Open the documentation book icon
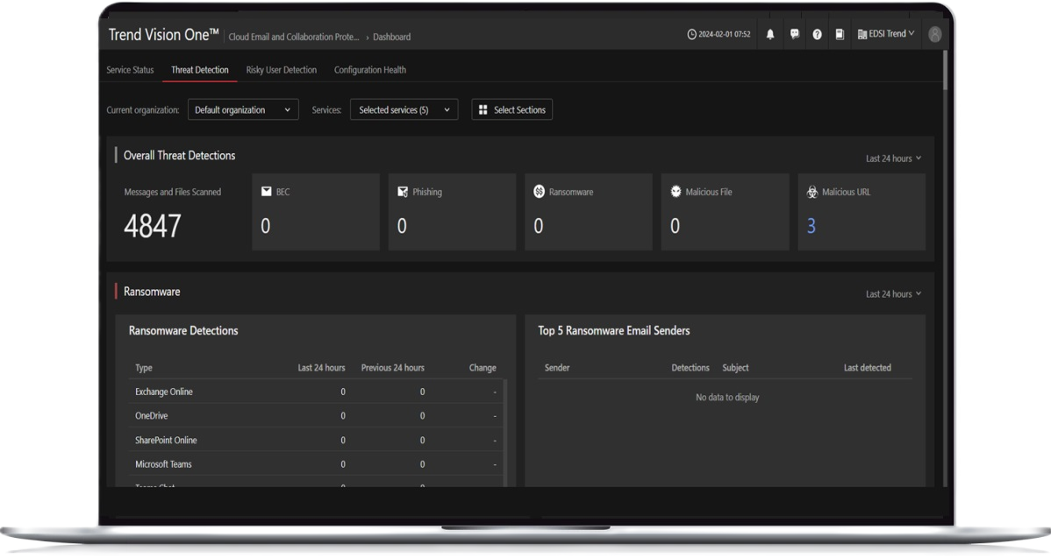 840,34
